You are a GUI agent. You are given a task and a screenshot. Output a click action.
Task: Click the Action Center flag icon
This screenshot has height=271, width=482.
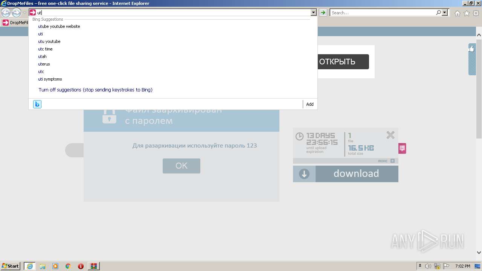(446, 266)
